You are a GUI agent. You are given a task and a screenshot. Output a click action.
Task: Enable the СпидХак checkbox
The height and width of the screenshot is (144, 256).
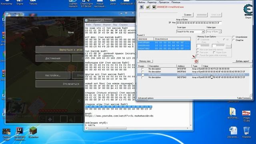point(234,40)
